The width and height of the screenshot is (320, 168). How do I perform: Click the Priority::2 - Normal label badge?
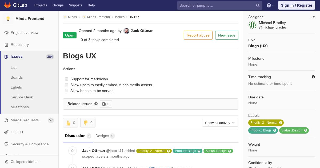(266, 123)
